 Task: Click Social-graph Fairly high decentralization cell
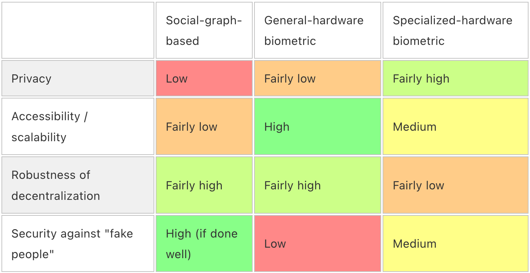[204, 185]
